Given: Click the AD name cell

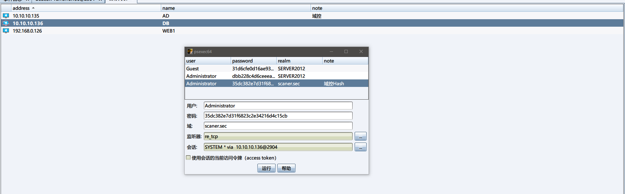Looking at the screenshot, I should (166, 16).
